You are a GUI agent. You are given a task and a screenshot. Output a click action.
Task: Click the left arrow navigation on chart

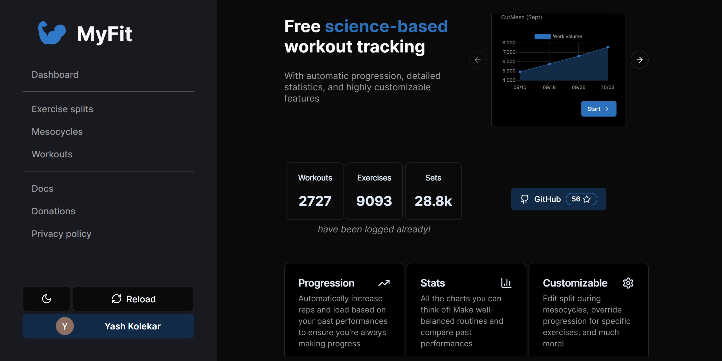tap(477, 60)
